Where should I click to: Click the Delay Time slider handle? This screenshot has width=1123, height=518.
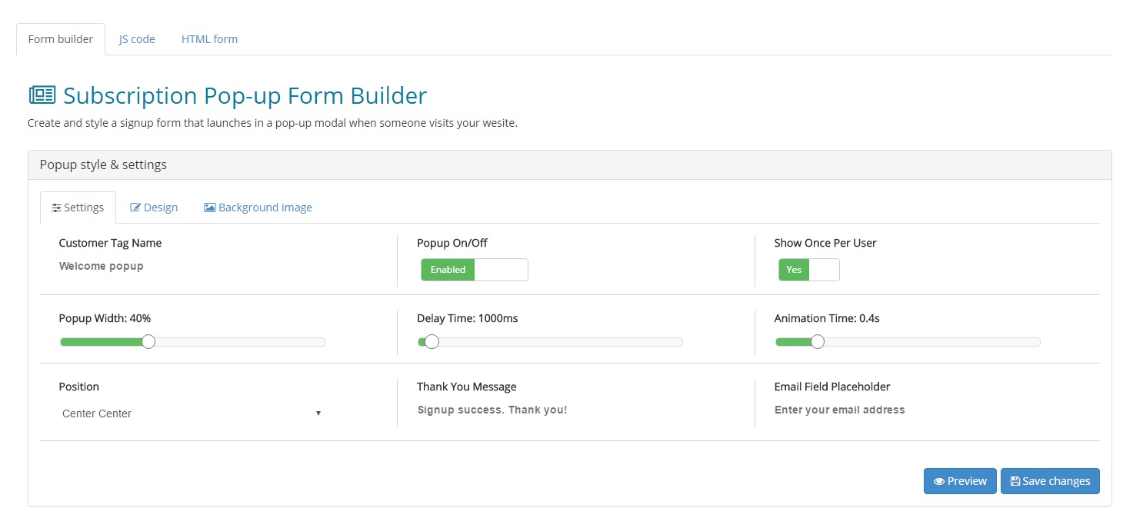pos(432,341)
